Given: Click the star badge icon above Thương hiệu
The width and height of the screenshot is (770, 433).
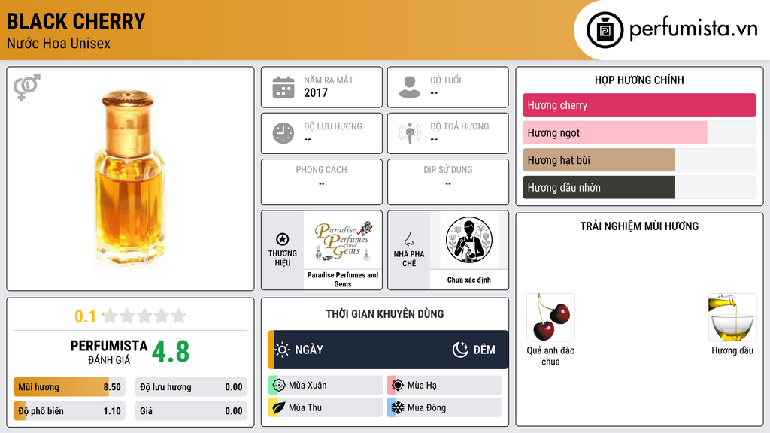Looking at the screenshot, I should pos(283,239).
